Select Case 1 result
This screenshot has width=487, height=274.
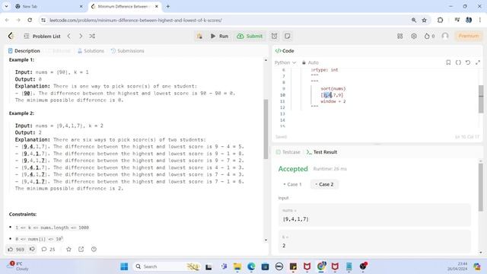point(292,184)
